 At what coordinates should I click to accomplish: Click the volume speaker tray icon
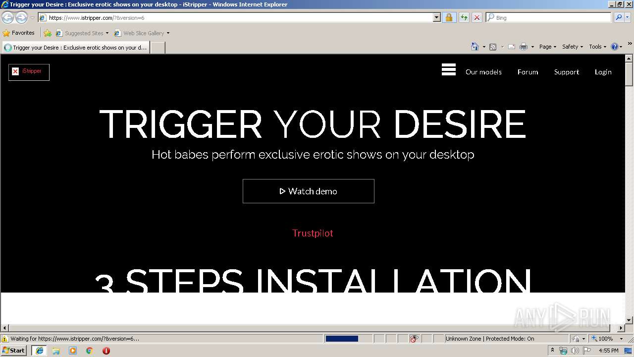click(x=575, y=351)
